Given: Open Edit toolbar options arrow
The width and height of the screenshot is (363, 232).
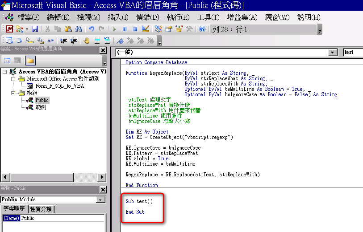Looking at the screenshot, I should [x=159, y=41].
